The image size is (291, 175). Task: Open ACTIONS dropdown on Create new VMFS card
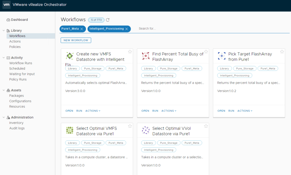pos(93,111)
